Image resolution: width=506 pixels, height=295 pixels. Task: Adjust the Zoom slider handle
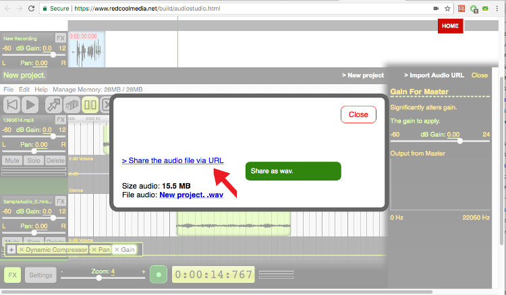[x=99, y=277]
